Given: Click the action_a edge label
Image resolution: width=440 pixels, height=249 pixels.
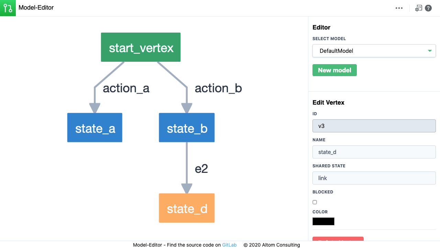Looking at the screenshot, I should pyautogui.click(x=126, y=88).
